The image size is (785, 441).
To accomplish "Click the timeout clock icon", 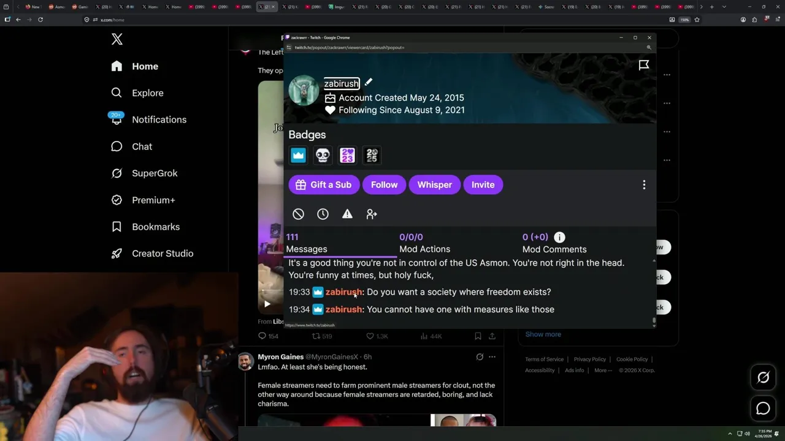I will 323,214.
